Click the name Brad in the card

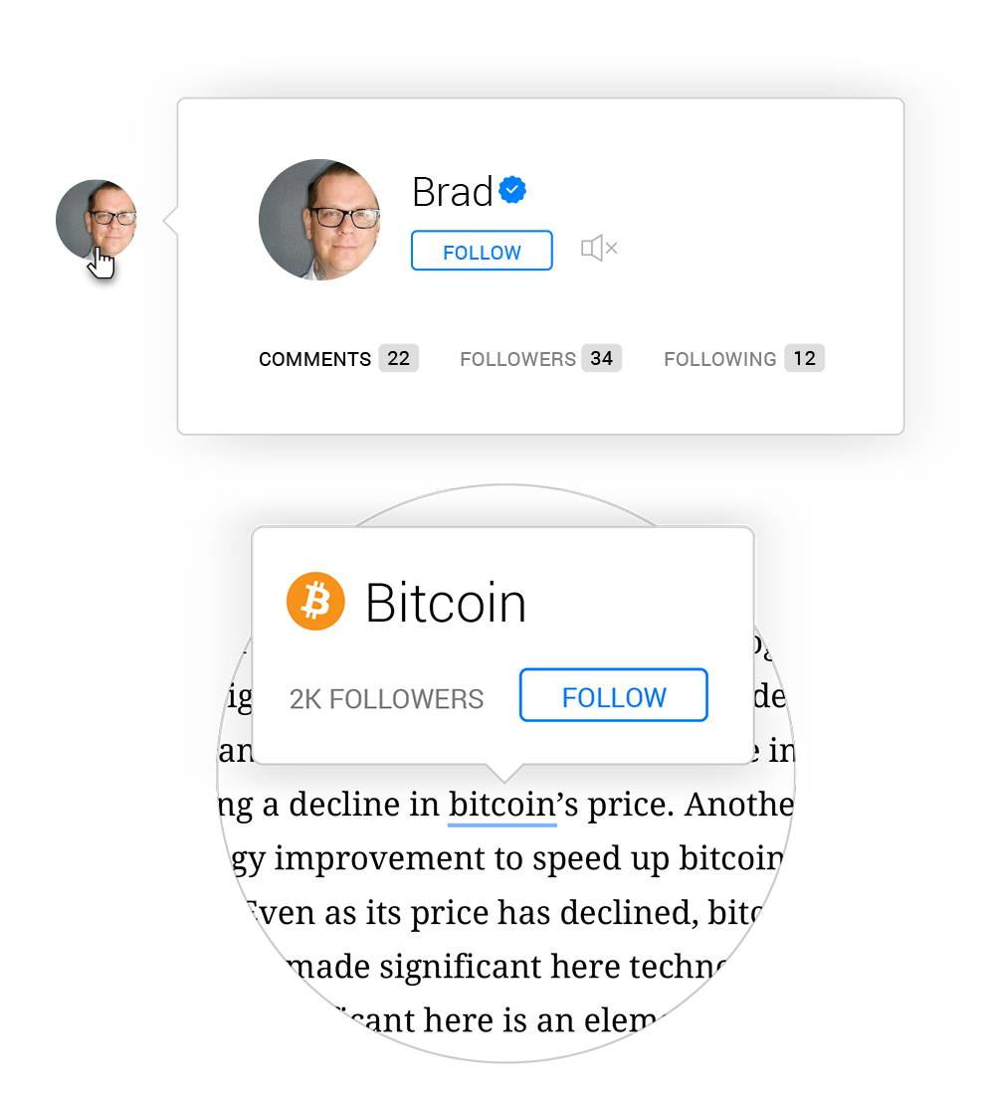coord(453,191)
